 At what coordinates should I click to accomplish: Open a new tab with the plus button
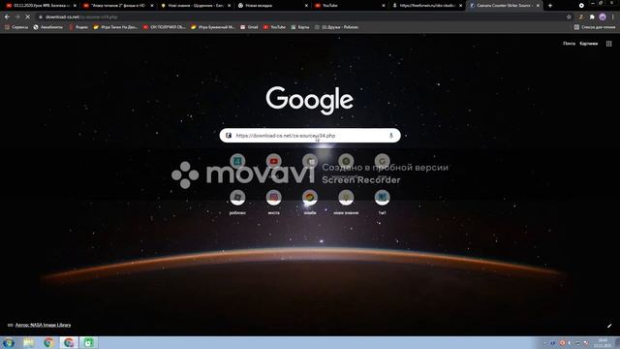550,6
